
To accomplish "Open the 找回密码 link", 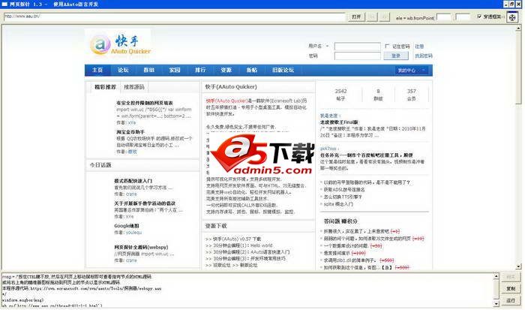I will click(423, 56).
